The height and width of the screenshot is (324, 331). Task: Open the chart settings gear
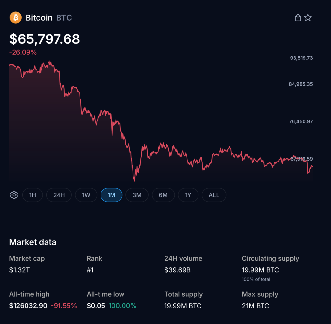14,195
